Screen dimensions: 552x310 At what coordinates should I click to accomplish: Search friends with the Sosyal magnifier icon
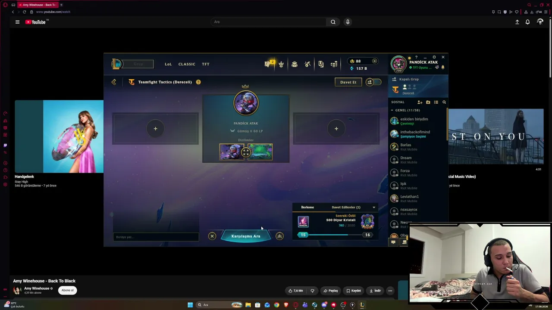[444, 102]
